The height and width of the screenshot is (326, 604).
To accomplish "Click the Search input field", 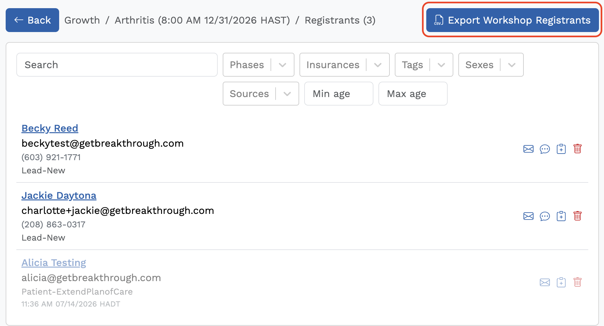I will click(x=117, y=65).
